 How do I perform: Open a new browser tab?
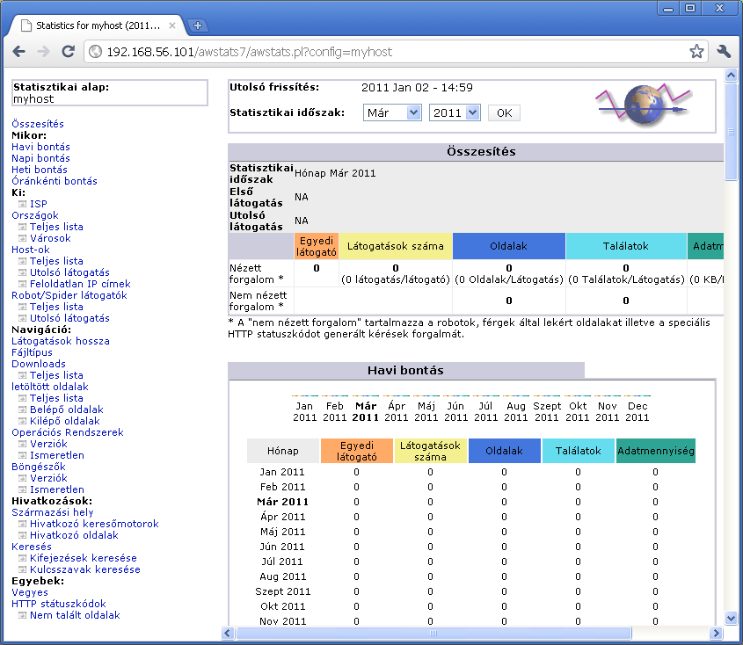click(x=198, y=25)
